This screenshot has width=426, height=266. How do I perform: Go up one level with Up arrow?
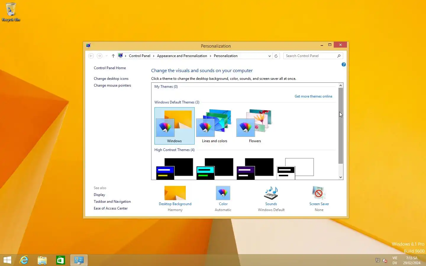click(113, 56)
